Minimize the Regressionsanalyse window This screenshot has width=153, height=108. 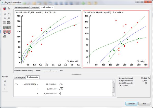(x=138, y=2)
